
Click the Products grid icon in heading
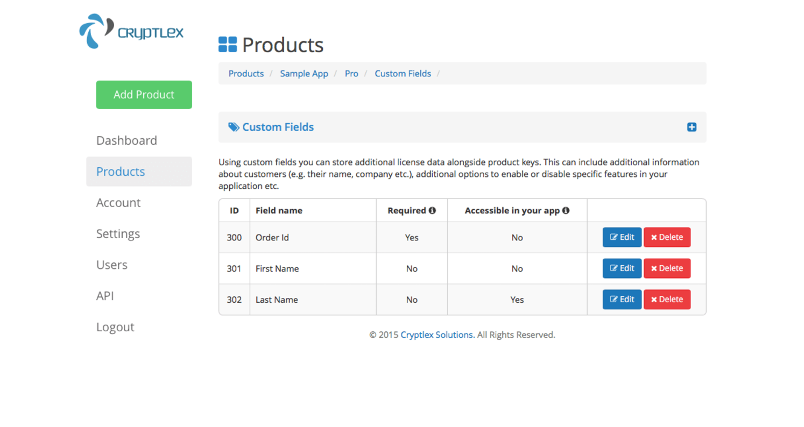(x=228, y=45)
